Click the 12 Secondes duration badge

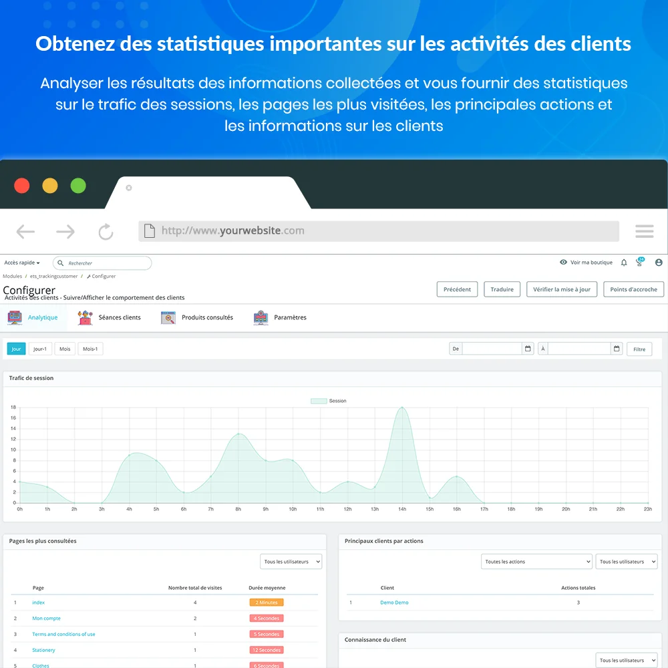[x=267, y=650]
